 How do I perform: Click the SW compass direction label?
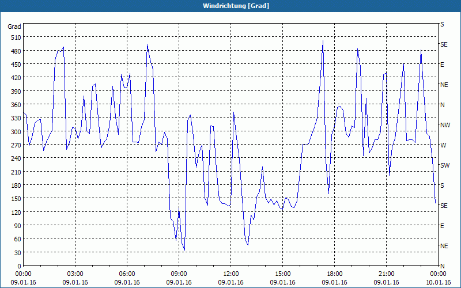click(x=445, y=165)
